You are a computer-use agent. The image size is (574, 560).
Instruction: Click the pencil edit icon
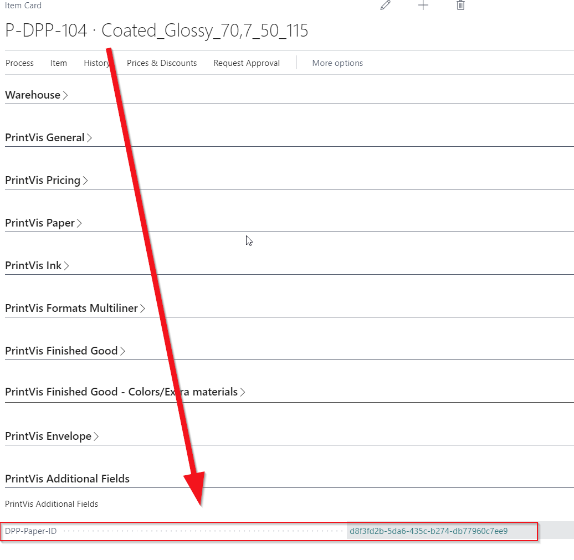coord(386,5)
